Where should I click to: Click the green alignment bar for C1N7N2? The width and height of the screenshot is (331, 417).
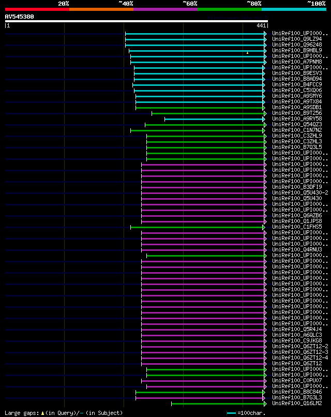197,130
